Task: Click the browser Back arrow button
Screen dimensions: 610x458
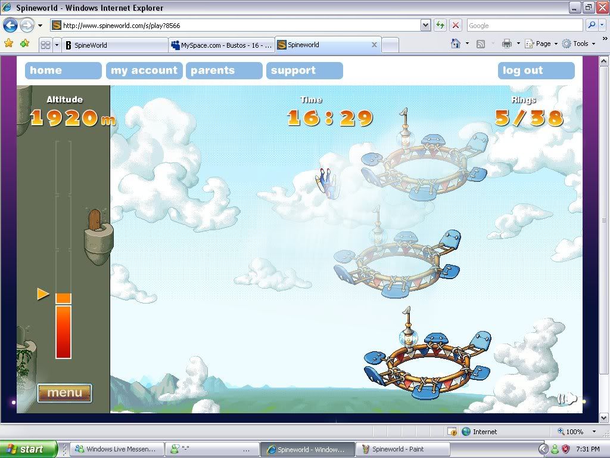Action: pos(10,26)
